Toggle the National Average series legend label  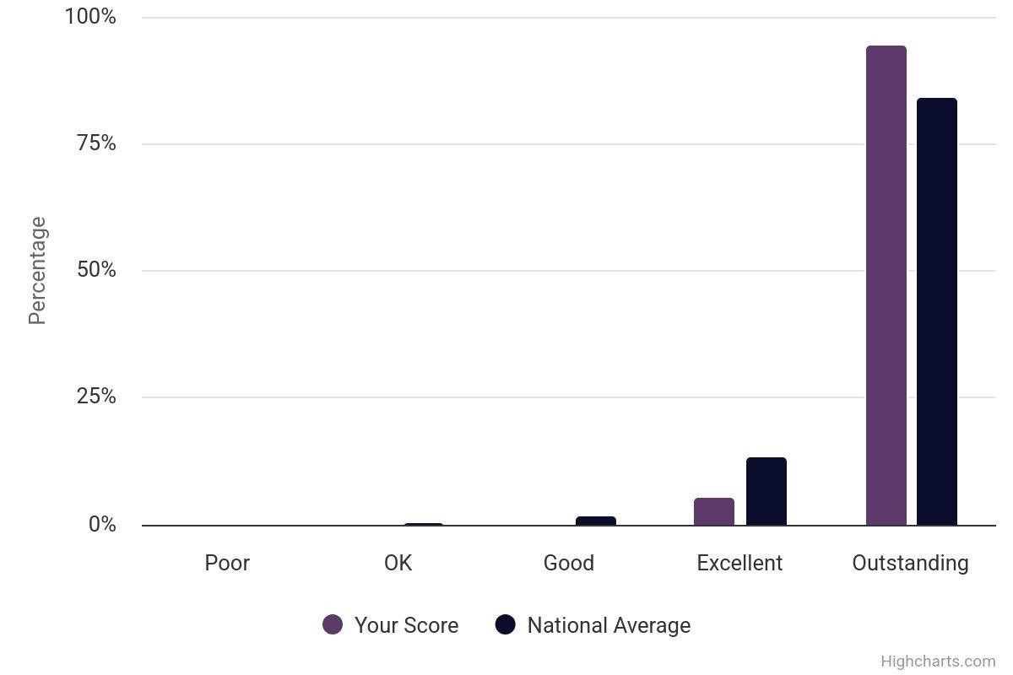609,625
